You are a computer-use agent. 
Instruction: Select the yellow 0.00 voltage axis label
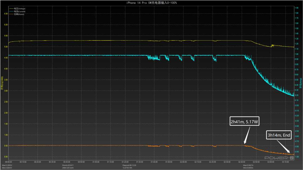click(6, 157)
